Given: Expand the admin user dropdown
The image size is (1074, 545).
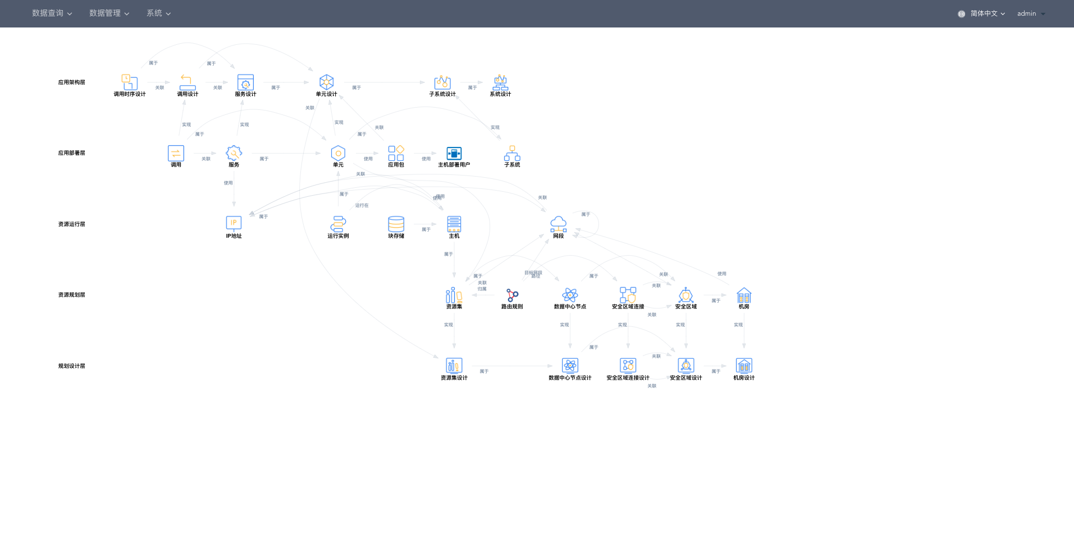Looking at the screenshot, I should tap(1031, 13).
